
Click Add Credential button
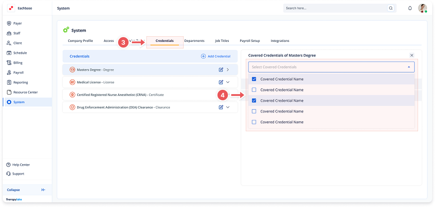pyautogui.click(x=216, y=56)
